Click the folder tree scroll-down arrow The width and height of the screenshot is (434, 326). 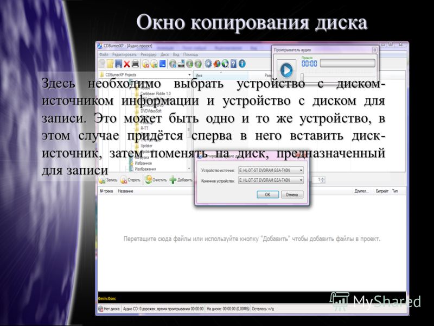[189, 168]
